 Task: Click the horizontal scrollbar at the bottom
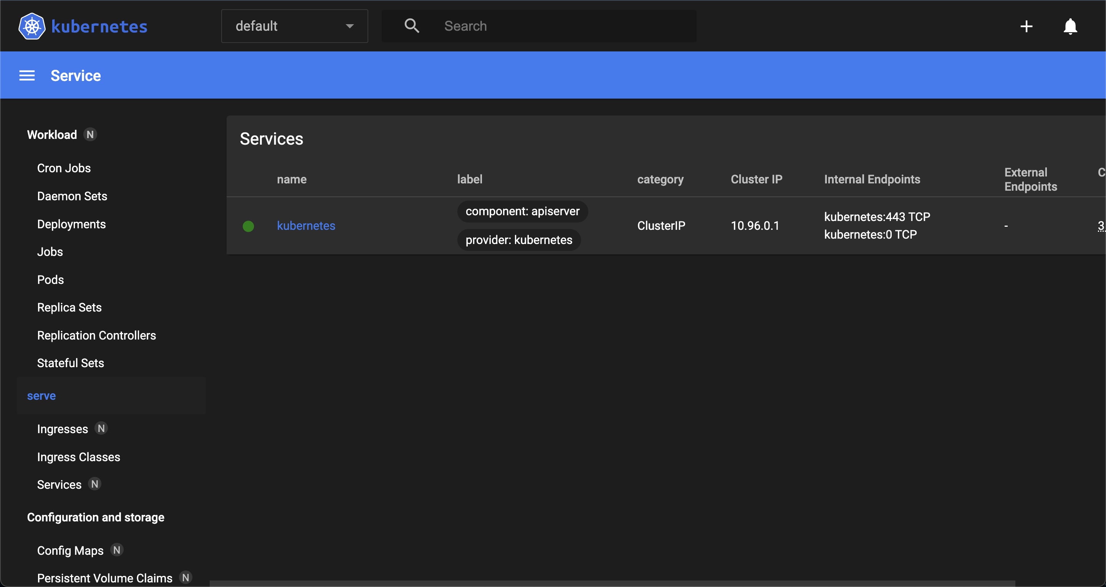[612, 584]
